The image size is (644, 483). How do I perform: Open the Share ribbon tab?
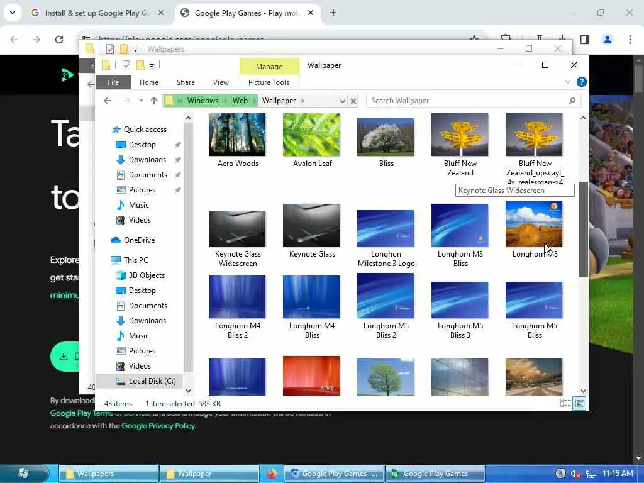186,82
